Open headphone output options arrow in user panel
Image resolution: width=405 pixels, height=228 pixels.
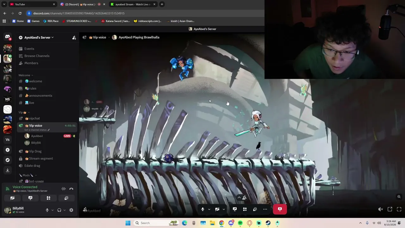tap(65, 210)
